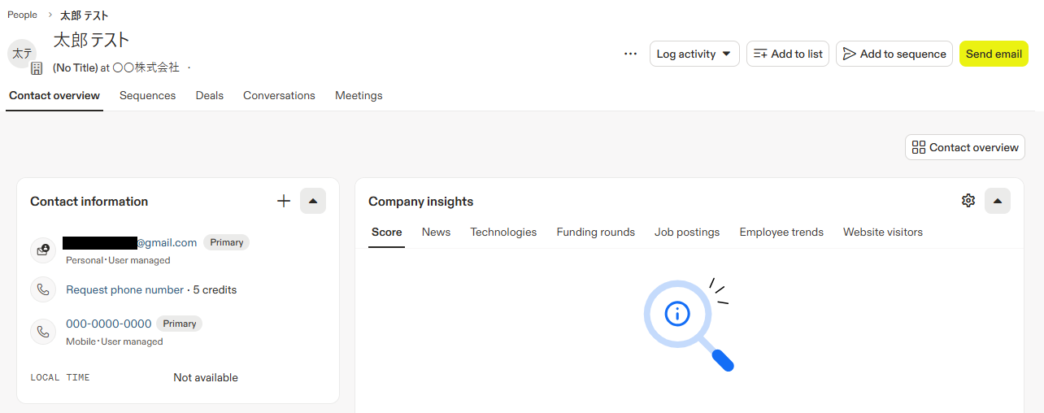Click the Request phone number link
This screenshot has height=413, width=1044.
click(x=124, y=289)
